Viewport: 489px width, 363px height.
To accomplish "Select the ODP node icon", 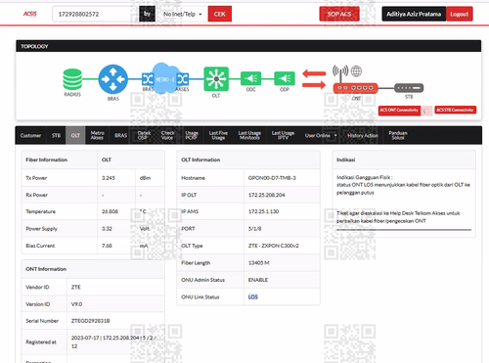I will [285, 78].
